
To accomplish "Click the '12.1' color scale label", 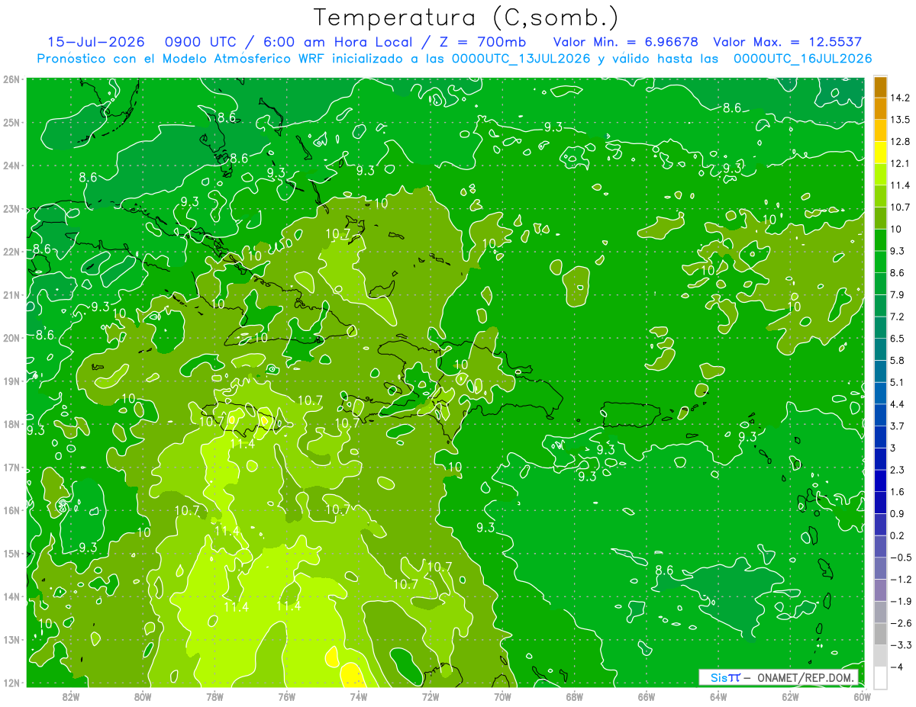I will coord(900,163).
